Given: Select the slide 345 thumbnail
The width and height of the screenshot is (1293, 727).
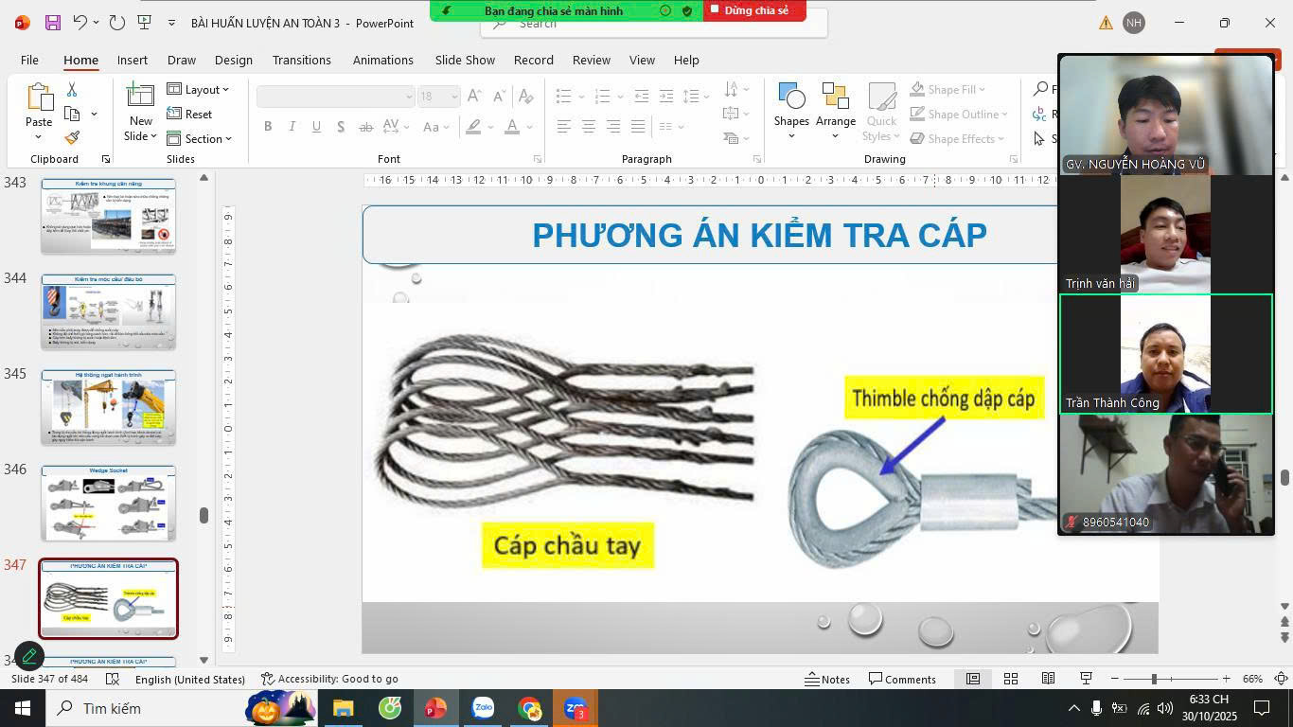Looking at the screenshot, I should coord(108,407).
